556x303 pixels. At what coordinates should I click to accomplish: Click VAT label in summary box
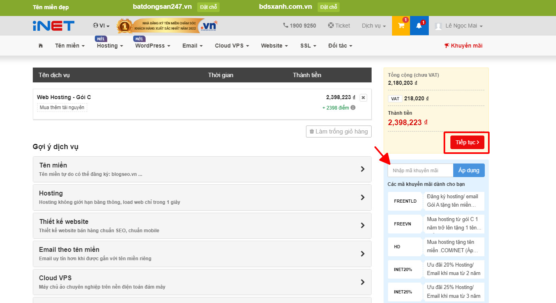pos(395,98)
